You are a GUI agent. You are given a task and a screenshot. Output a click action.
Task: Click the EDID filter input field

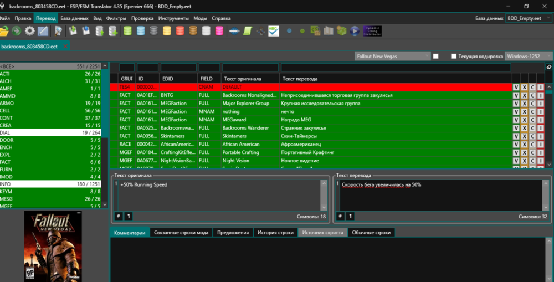point(178,67)
